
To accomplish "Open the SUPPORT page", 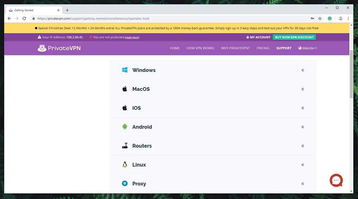I will pyautogui.click(x=284, y=48).
